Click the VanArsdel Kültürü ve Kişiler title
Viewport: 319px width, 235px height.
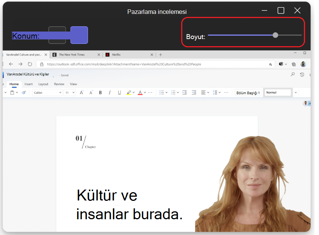coord(28,74)
